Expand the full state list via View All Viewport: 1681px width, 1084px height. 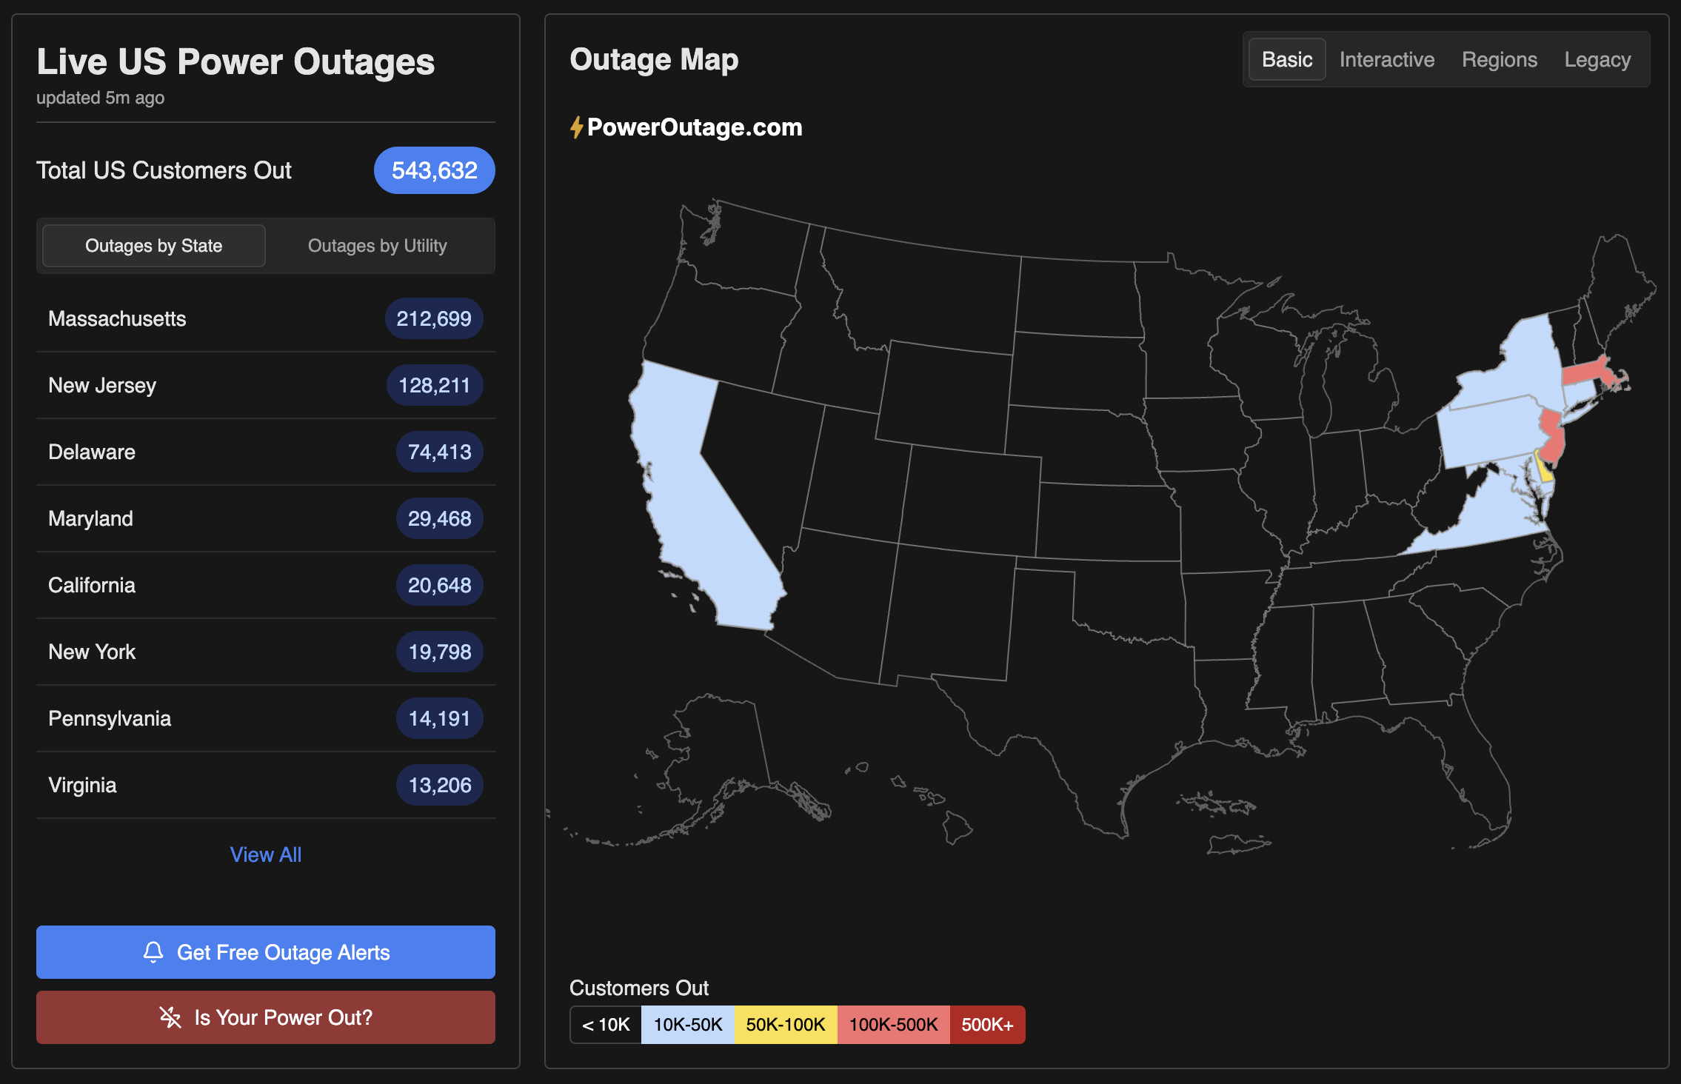(265, 854)
